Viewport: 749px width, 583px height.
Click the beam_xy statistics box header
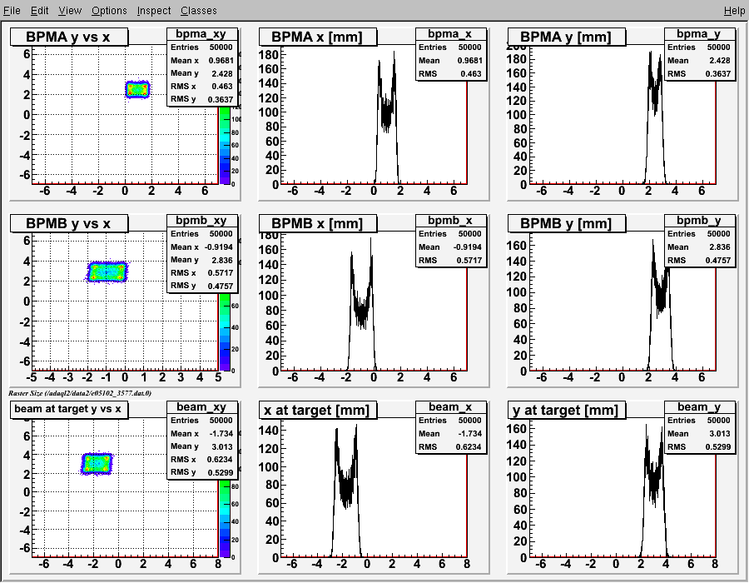pyautogui.click(x=202, y=406)
